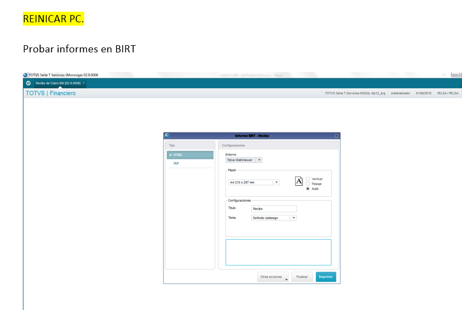
Task: Click the paper orientation page icon
Action: (x=299, y=181)
